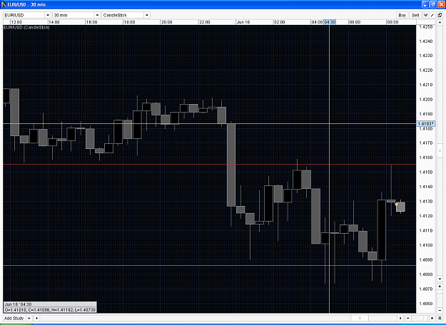Click the 22:00 time axis label
Viewport: 446px width, 325px height.
point(205,22)
